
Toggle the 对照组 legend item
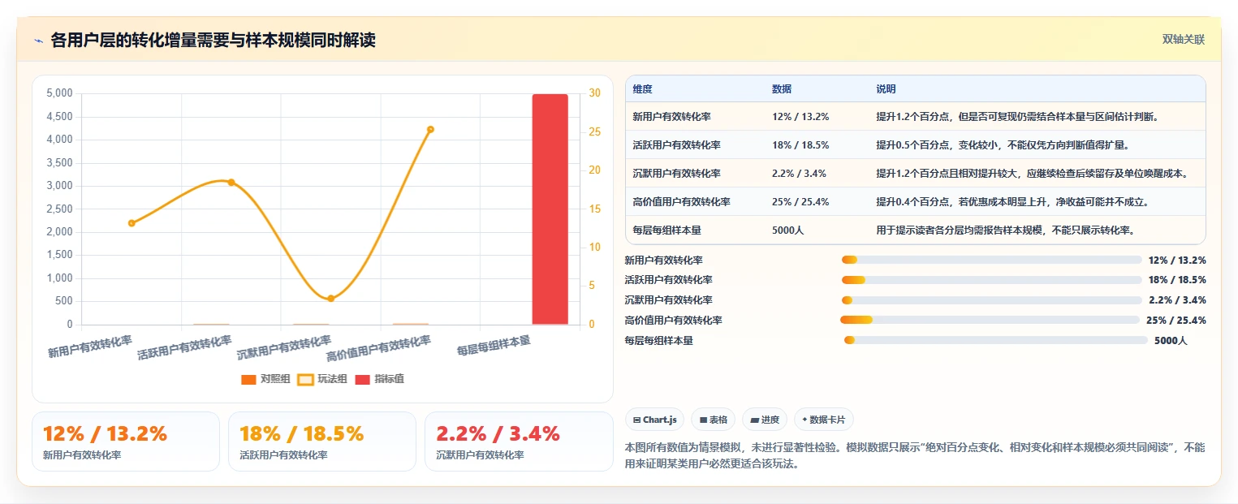pyautogui.click(x=265, y=379)
